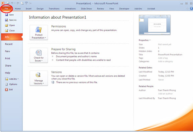This screenshot has width=193, height=132.
Task: Click the 'Today, 12:13 PM' last modified value
Action: click(166, 72)
